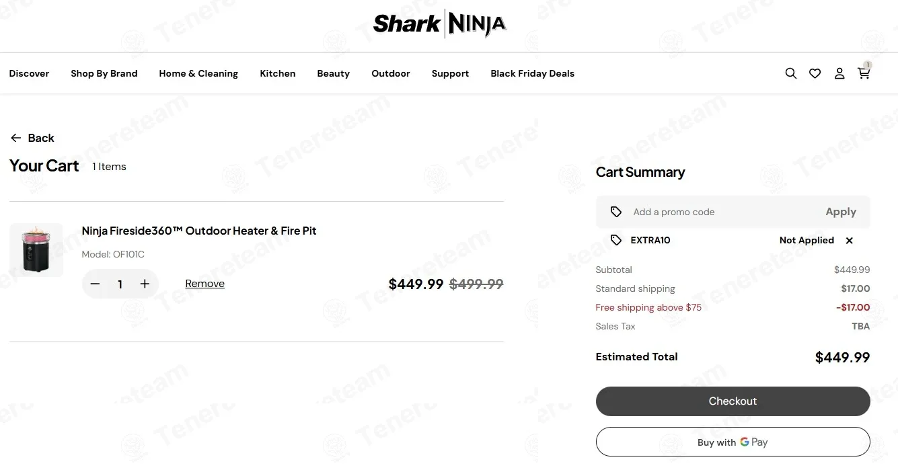Go to Black Friday Deals

pos(533,73)
